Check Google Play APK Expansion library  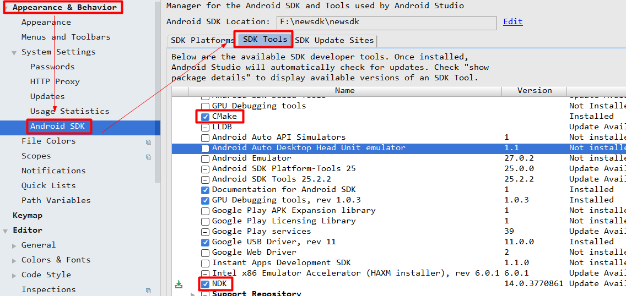click(205, 211)
